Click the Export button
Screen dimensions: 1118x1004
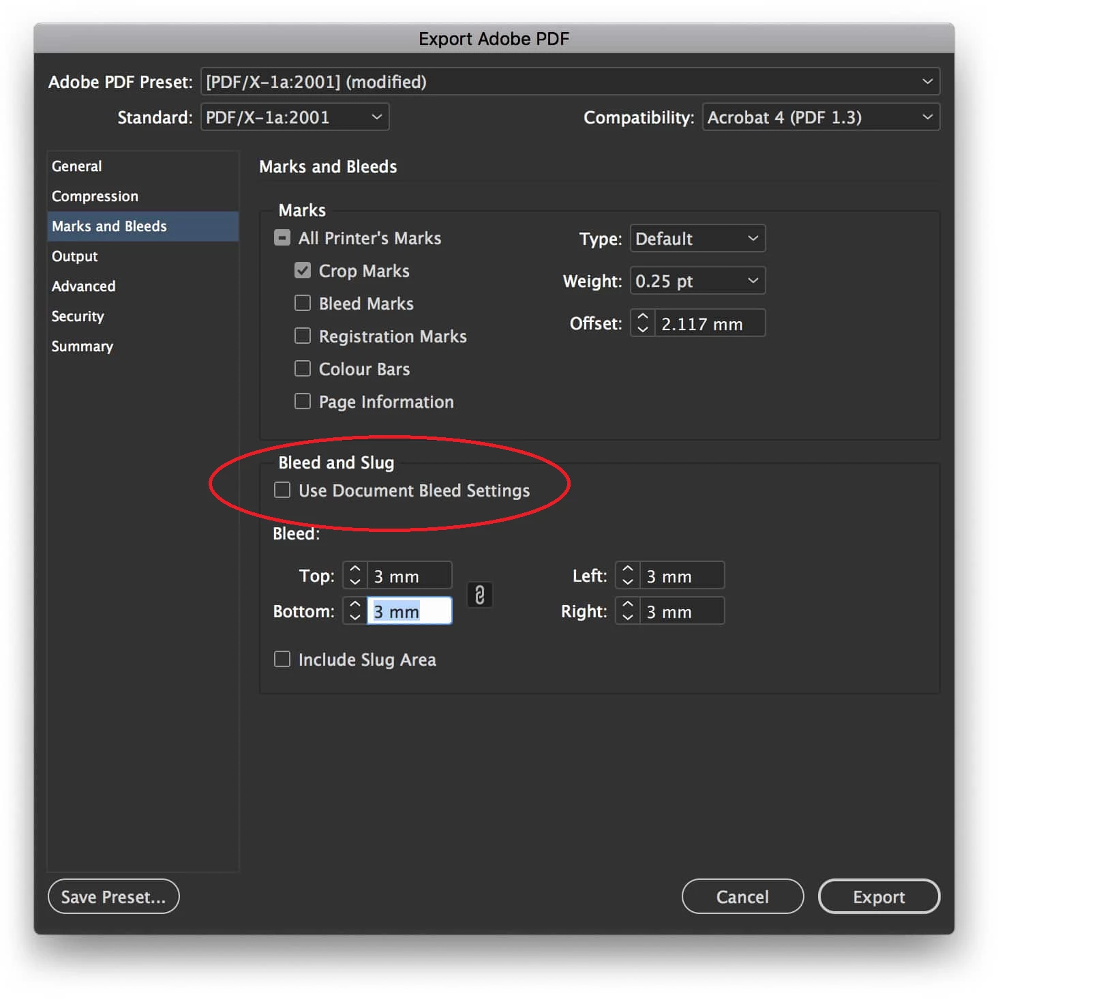pos(879,896)
